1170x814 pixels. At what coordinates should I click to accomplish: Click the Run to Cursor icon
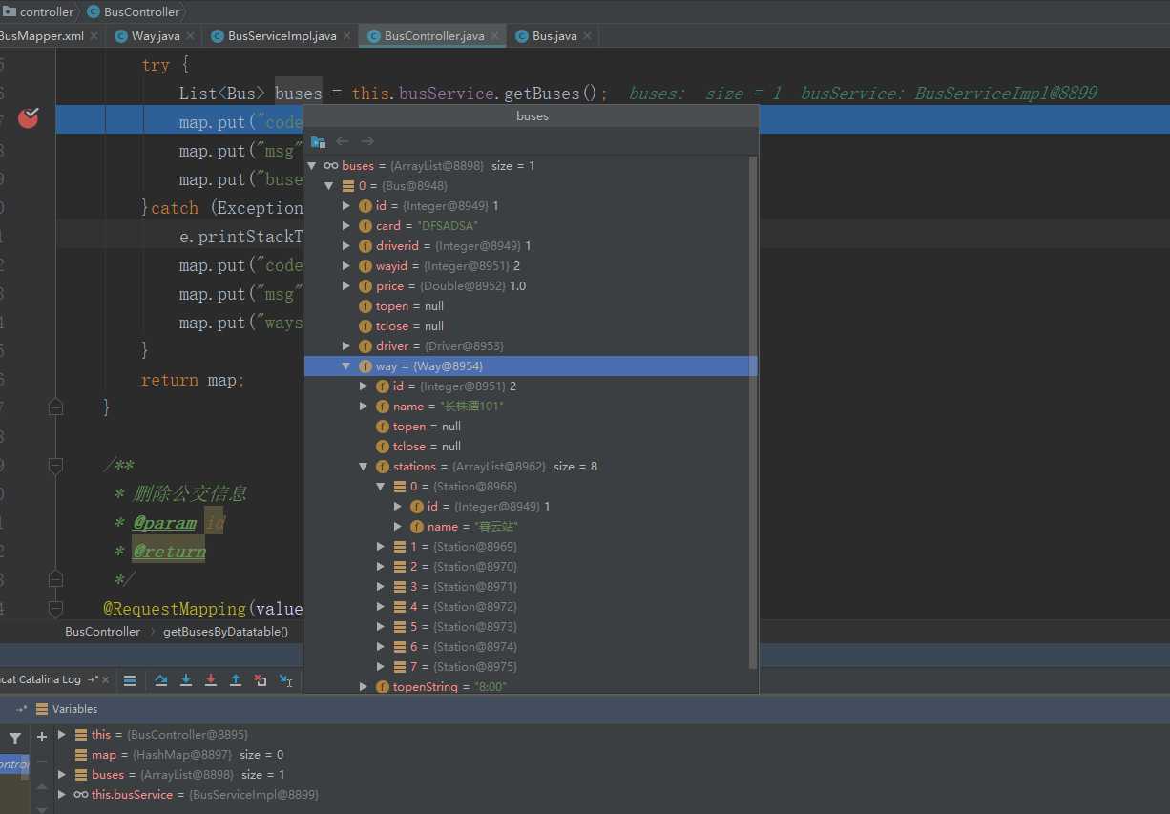coord(285,680)
